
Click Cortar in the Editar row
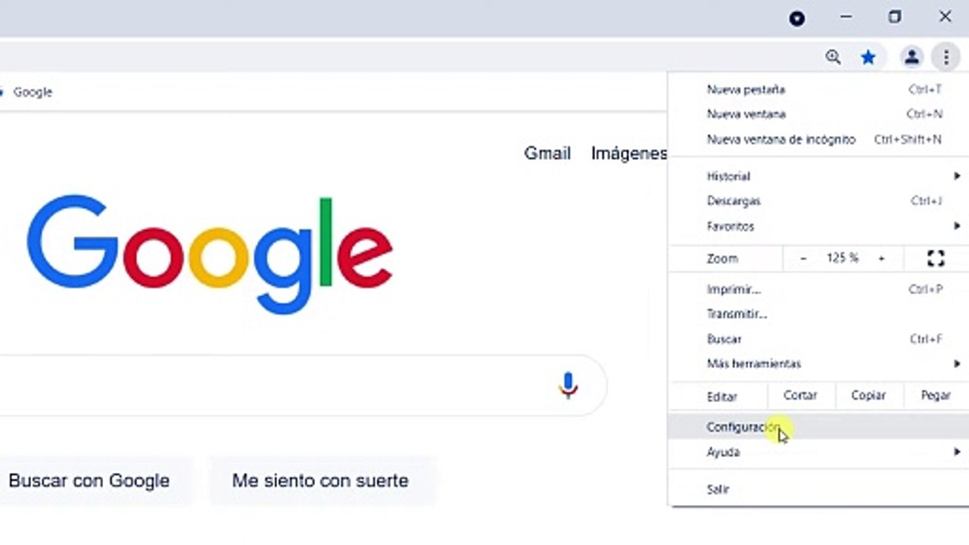pos(800,395)
